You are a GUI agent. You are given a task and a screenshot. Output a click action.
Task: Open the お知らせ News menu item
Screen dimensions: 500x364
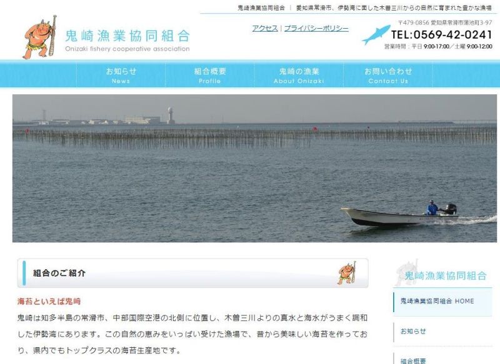(x=121, y=75)
